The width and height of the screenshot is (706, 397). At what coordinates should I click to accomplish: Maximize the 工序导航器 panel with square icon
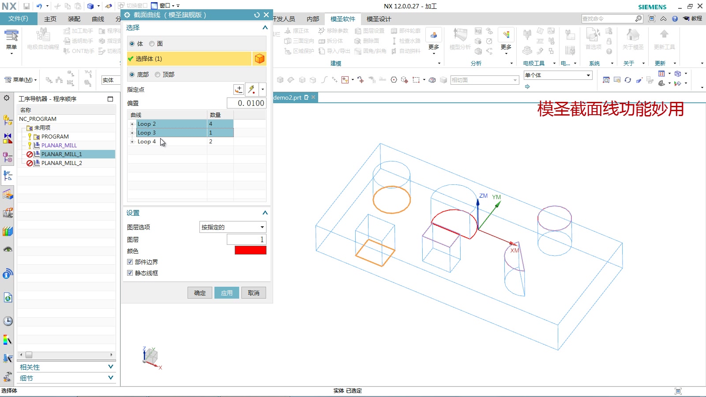coord(110,99)
